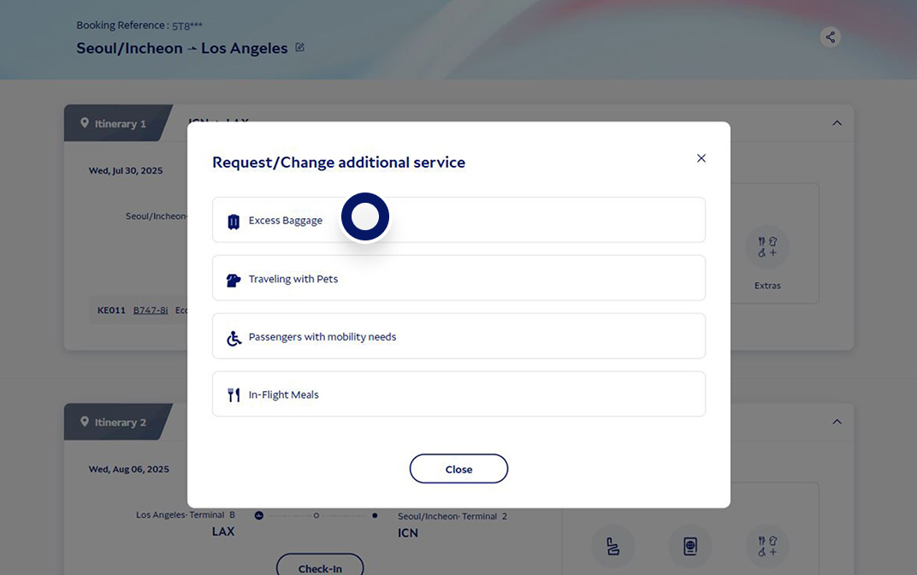The width and height of the screenshot is (917, 575).
Task: Collapse the Itinerary 1 section chevron
Action: 837,123
